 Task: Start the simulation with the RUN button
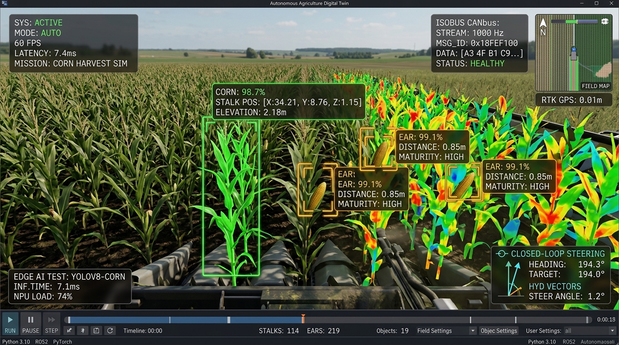coord(10,324)
